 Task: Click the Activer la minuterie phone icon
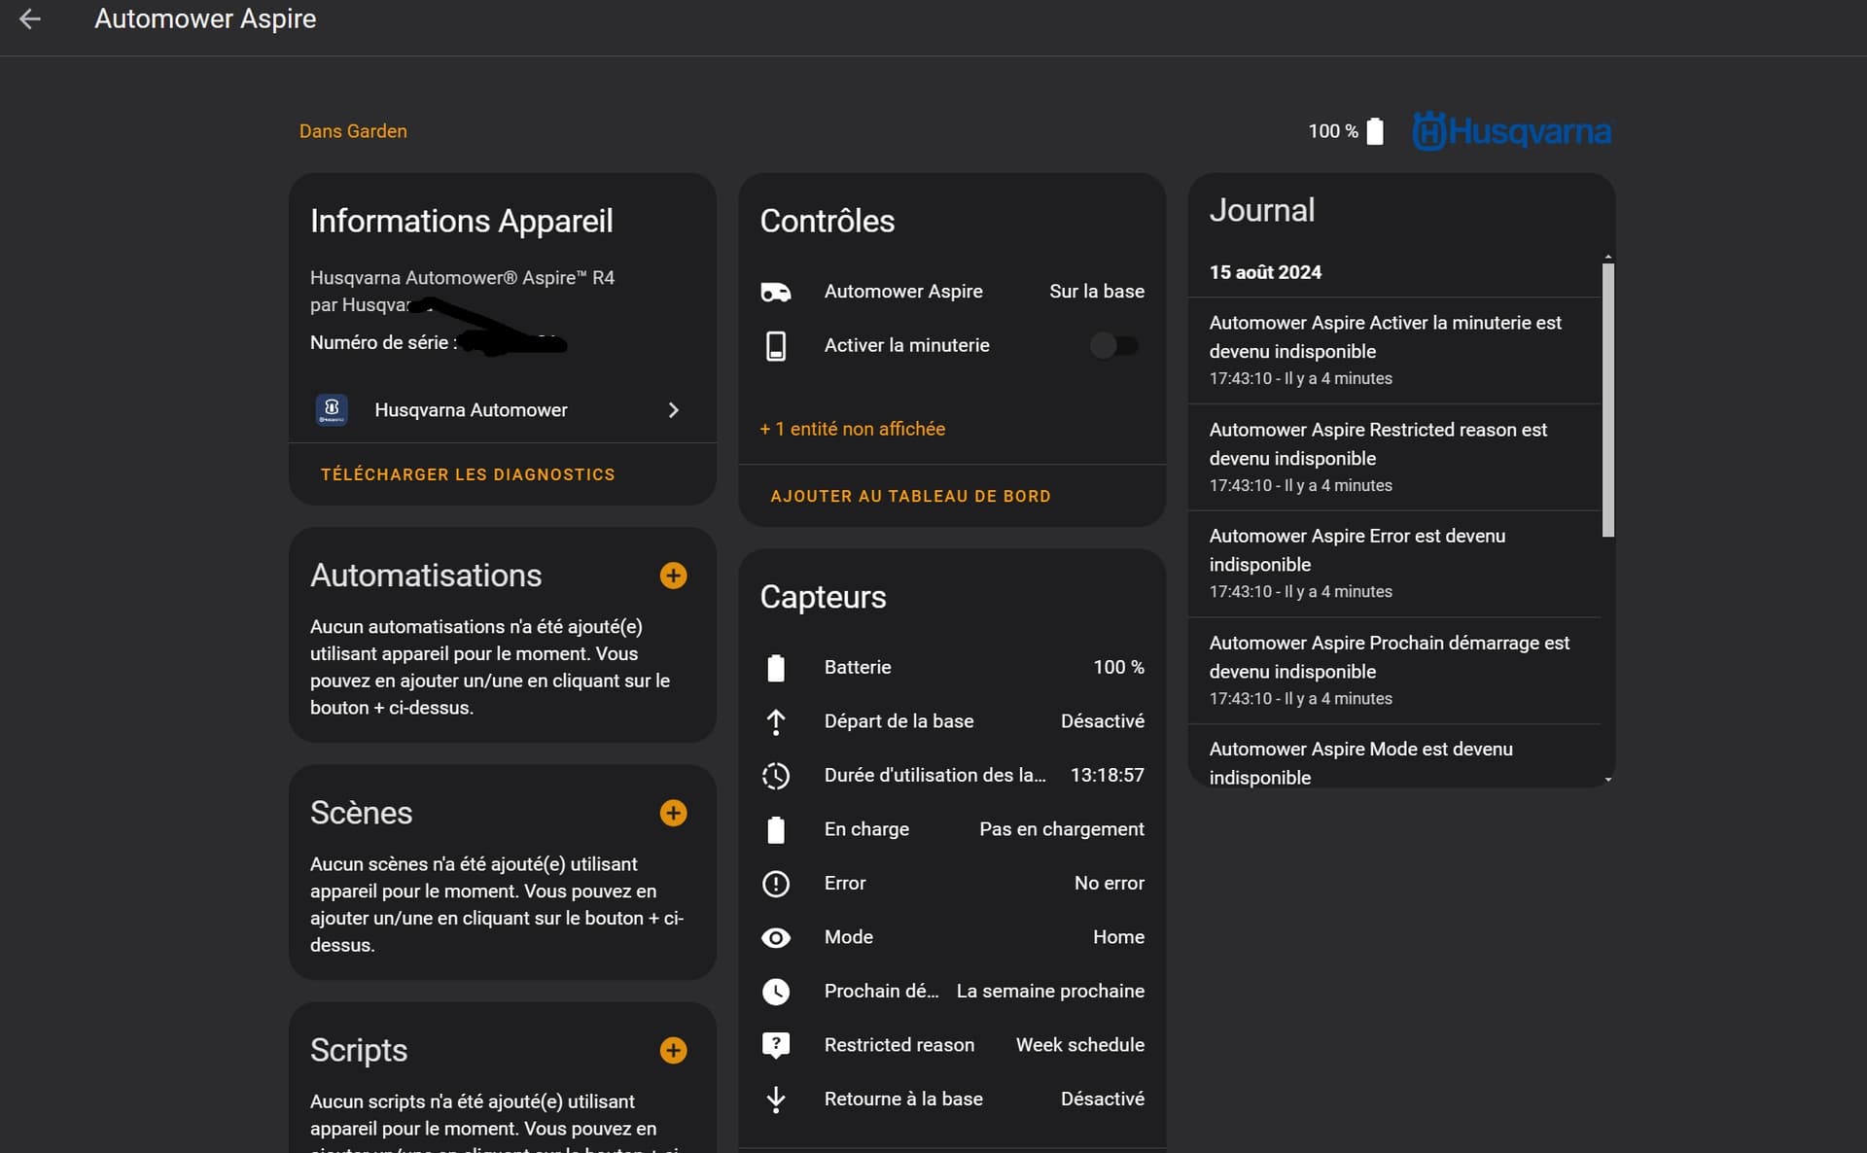pos(775,346)
